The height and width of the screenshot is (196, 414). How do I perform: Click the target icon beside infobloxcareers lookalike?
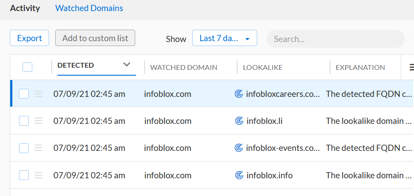coord(239,94)
